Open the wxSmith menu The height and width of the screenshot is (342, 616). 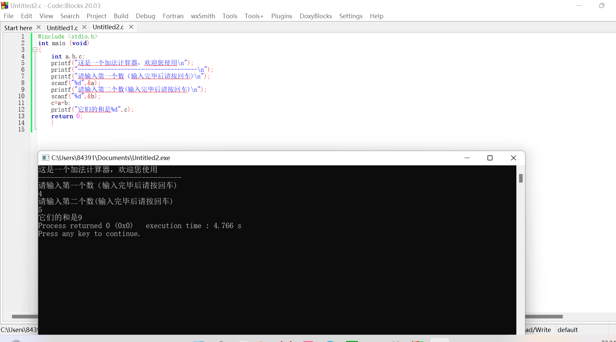click(203, 16)
